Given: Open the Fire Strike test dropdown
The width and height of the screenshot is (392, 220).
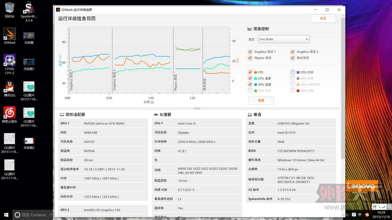Looking at the screenshot, I should point(284,39).
